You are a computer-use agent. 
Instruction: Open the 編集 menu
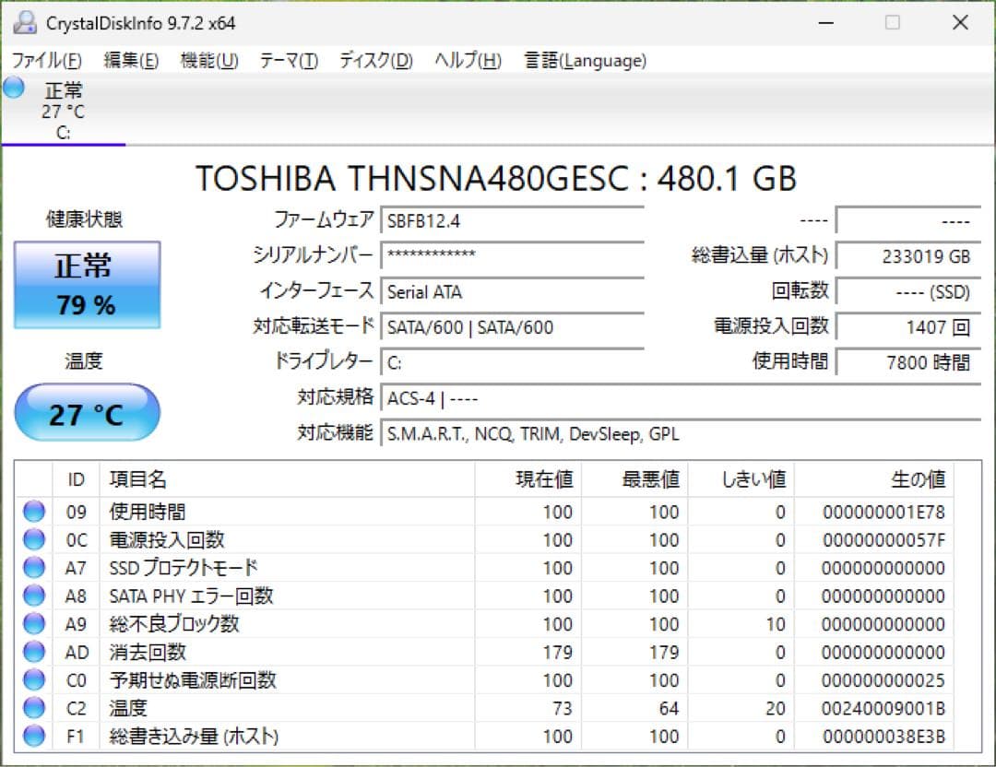coord(131,60)
